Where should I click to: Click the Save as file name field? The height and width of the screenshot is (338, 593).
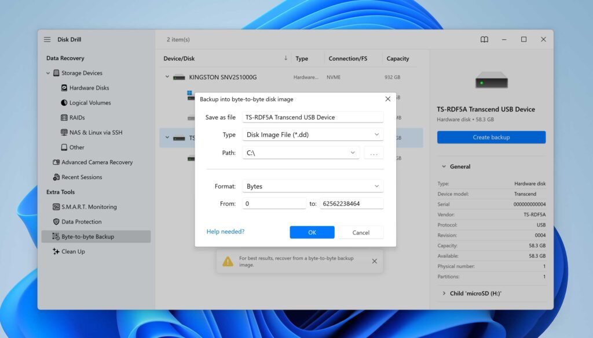coord(313,117)
